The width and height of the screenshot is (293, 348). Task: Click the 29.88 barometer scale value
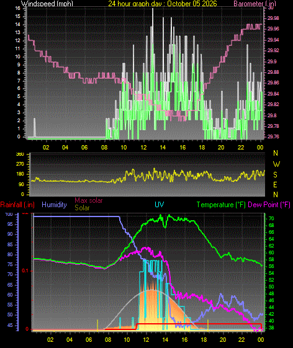pos(273,72)
